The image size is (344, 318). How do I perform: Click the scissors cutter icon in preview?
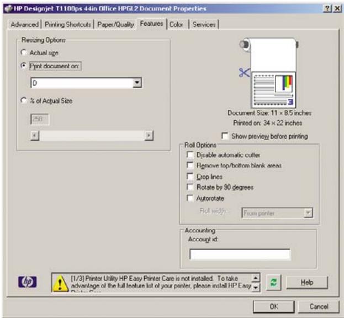click(244, 73)
